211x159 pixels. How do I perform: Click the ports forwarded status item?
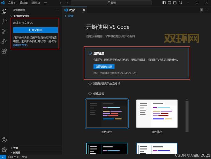point(24,157)
